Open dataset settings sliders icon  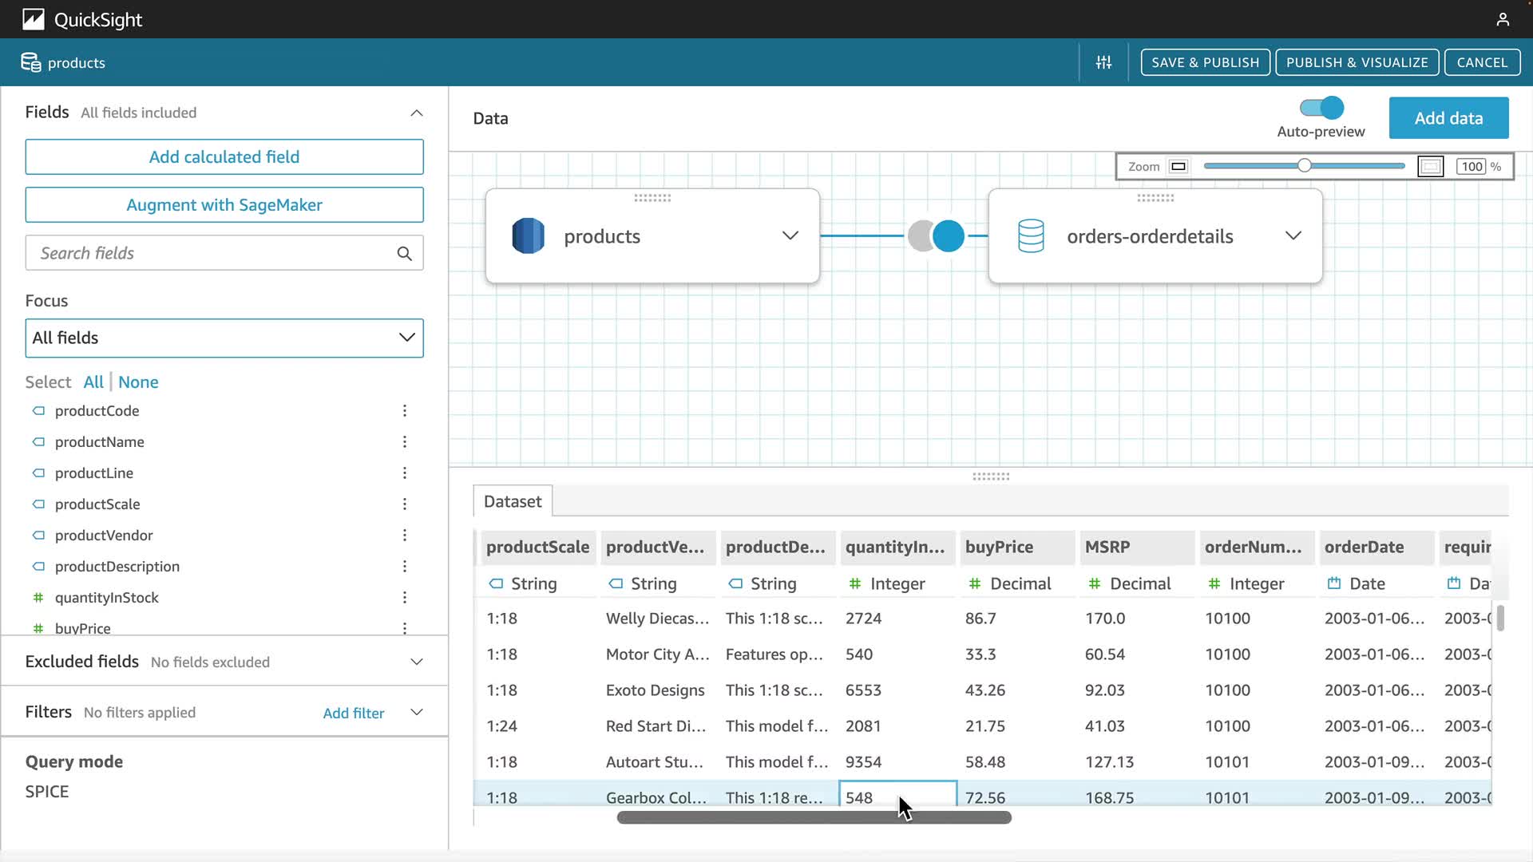coord(1103,62)
